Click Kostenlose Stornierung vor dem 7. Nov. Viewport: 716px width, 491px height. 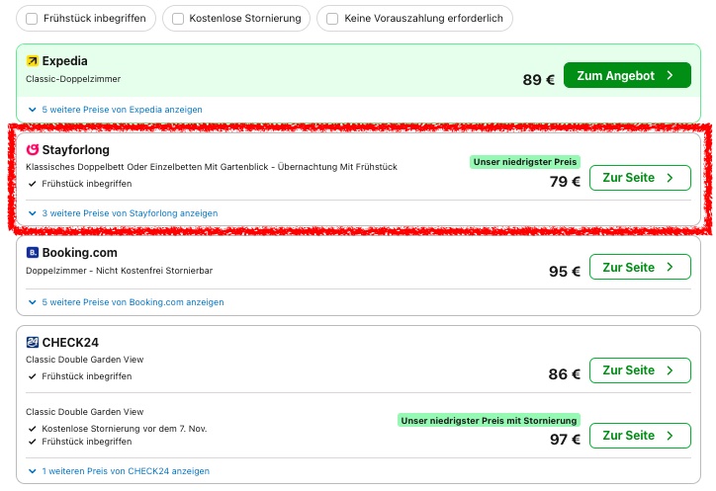coord(125,429)
